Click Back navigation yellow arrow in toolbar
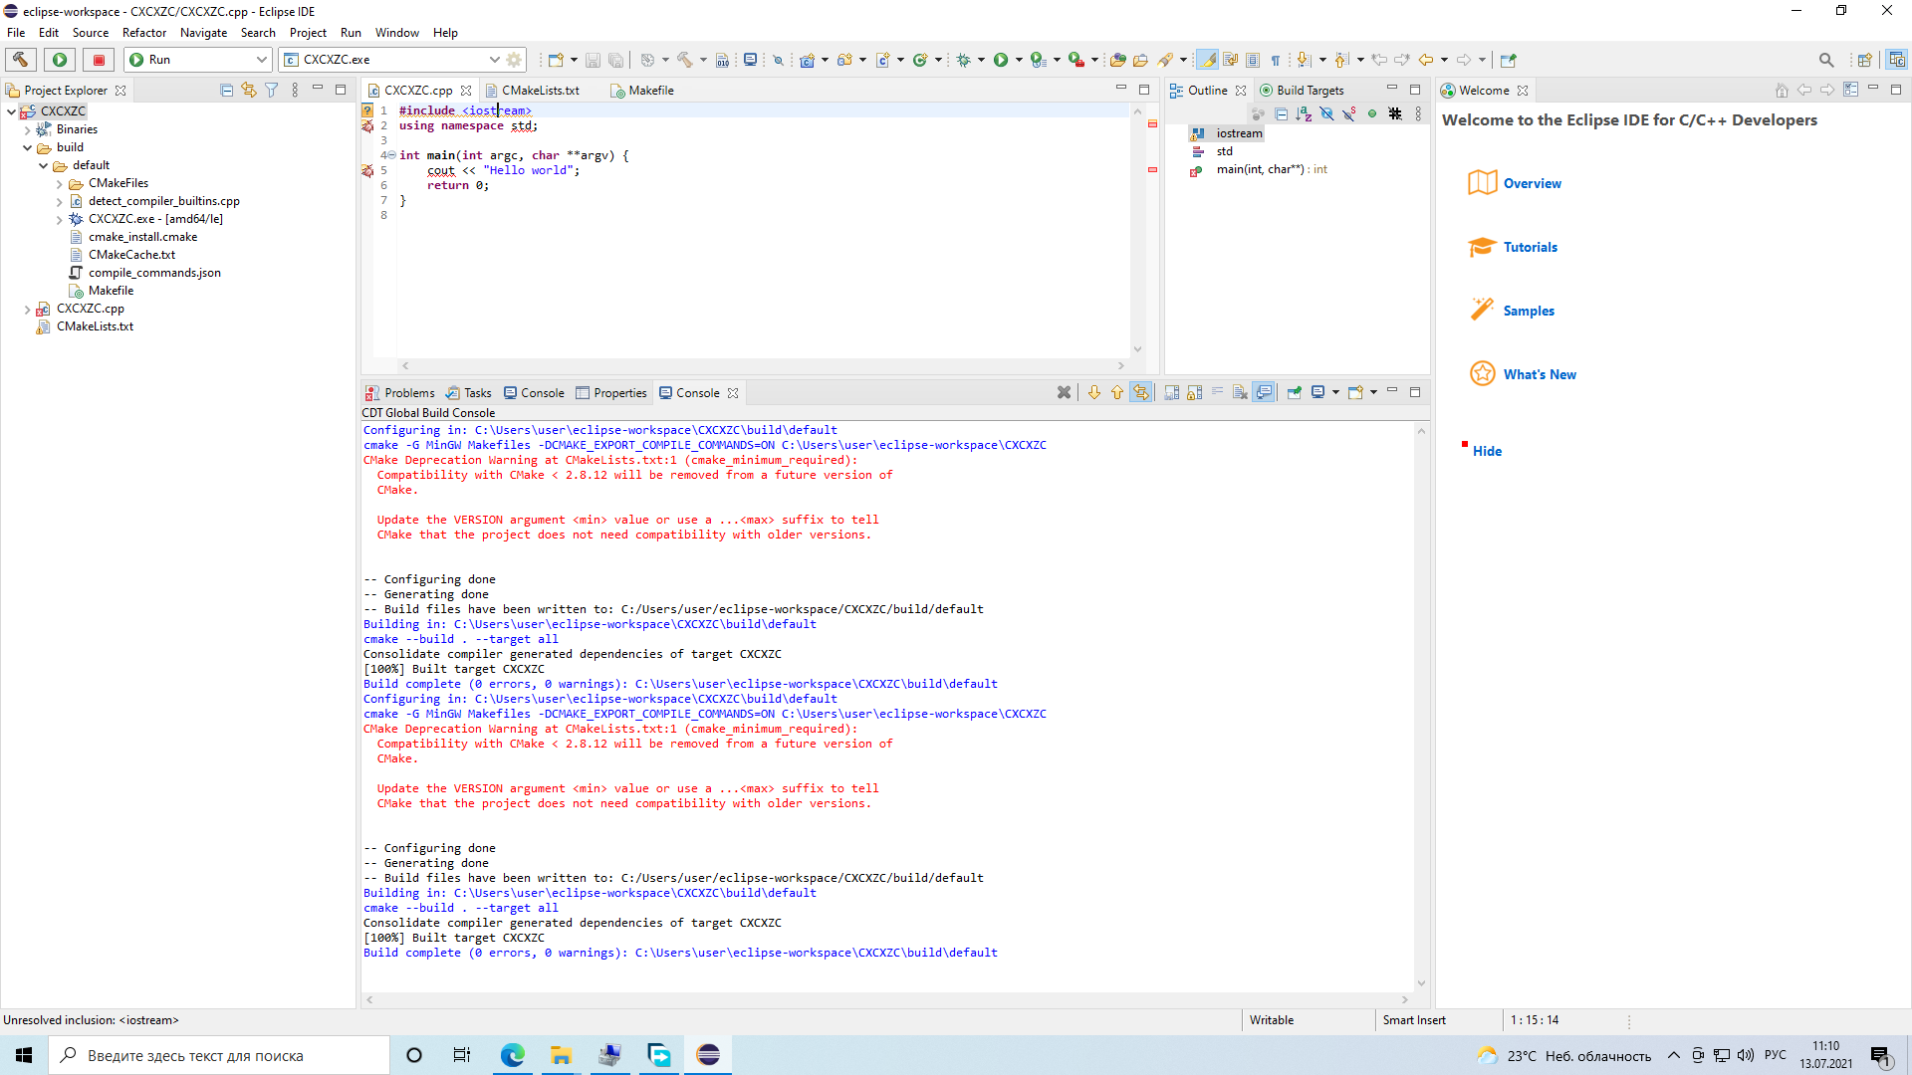 point(1426,60)
